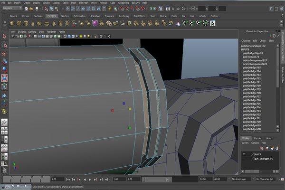Toggle layer1 visibility V box
The image size is (285, 190).
coord(244,154)
